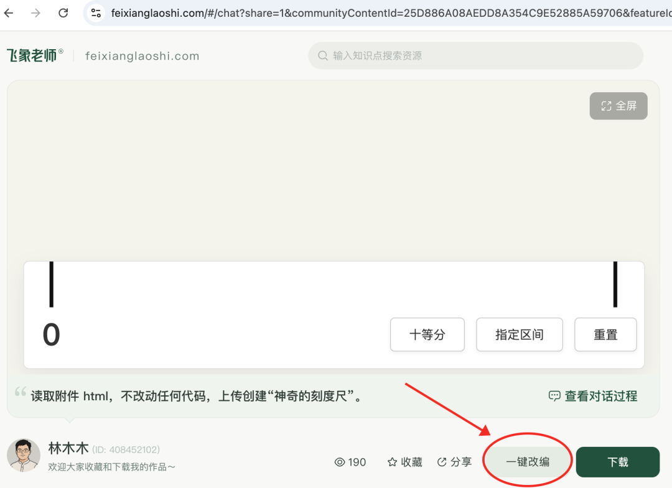Click the site permissions icon in address bar
The image size is (672, 488).
[96, 12]
